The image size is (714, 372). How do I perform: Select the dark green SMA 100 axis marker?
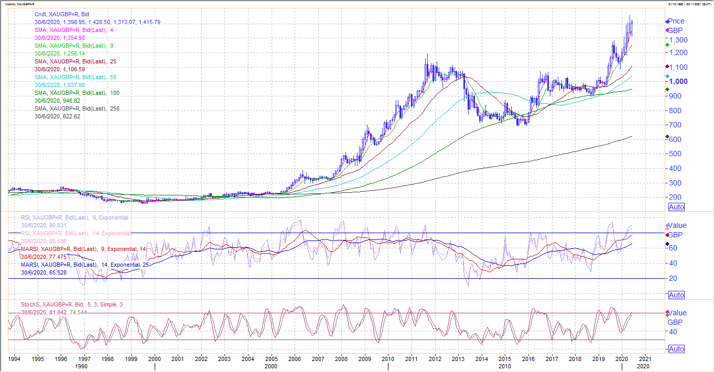pyautogui.click(x=667, y=90)
